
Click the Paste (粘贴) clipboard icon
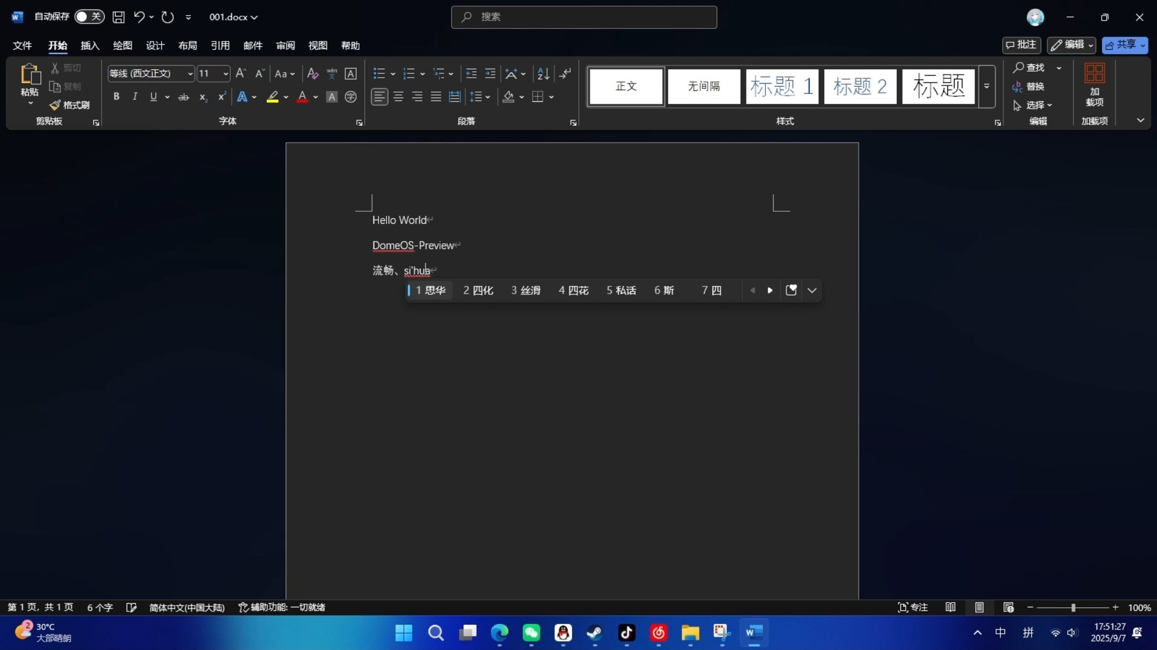pos(30,74)
